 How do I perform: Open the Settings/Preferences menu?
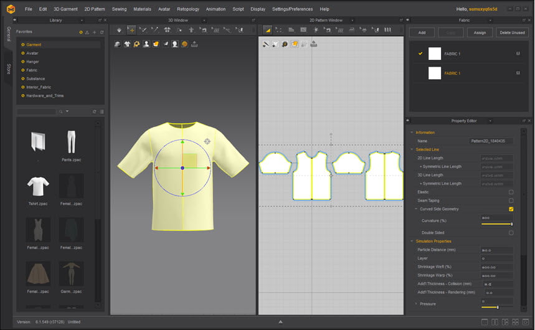pyautogui.click(x=292, y=9)
